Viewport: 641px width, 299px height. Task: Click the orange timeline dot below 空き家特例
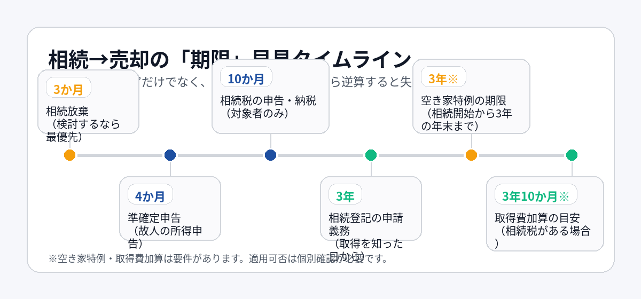[x=471, y=155]
